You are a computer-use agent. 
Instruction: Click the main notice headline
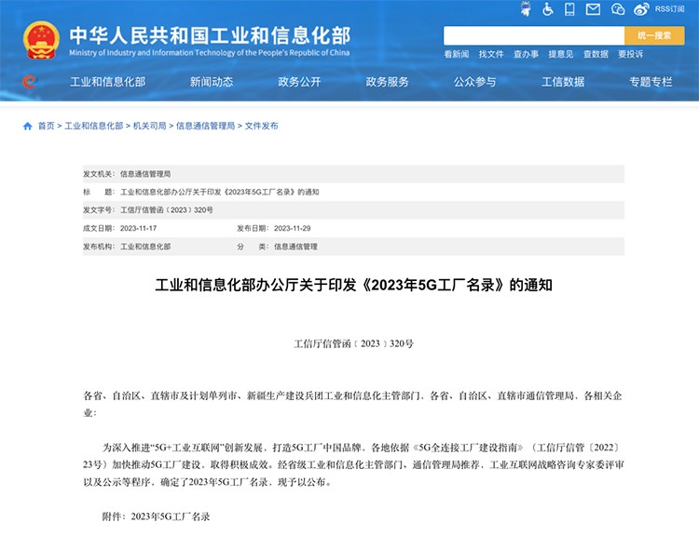[353, 285]
